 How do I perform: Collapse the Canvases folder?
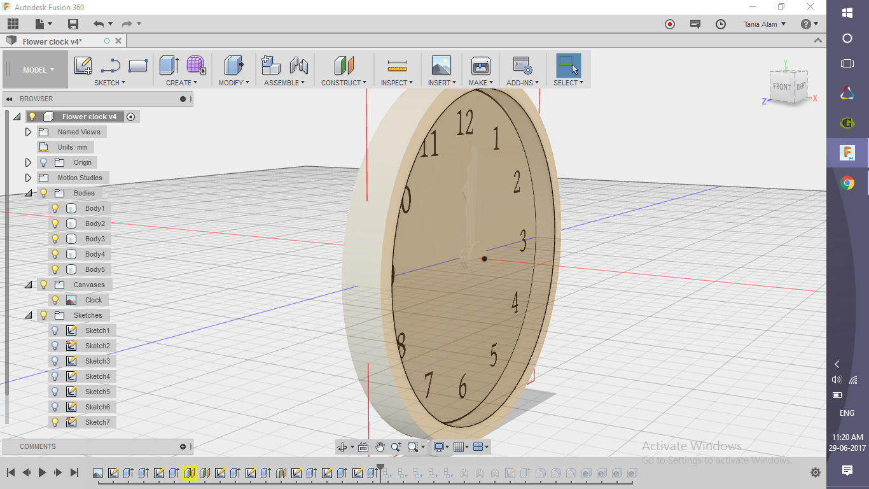[28, 285]
